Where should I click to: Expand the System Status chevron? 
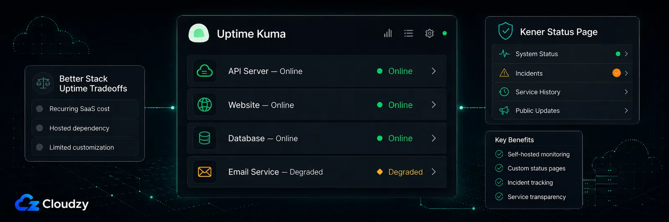point(626,54)
